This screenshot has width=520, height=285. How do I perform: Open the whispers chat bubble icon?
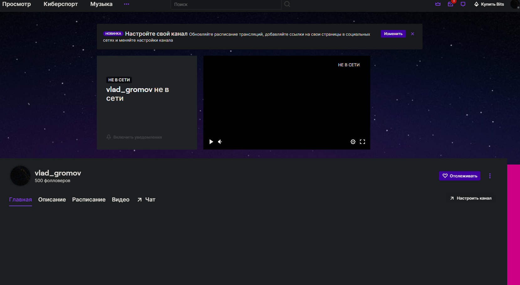click(x=463, y=4)
